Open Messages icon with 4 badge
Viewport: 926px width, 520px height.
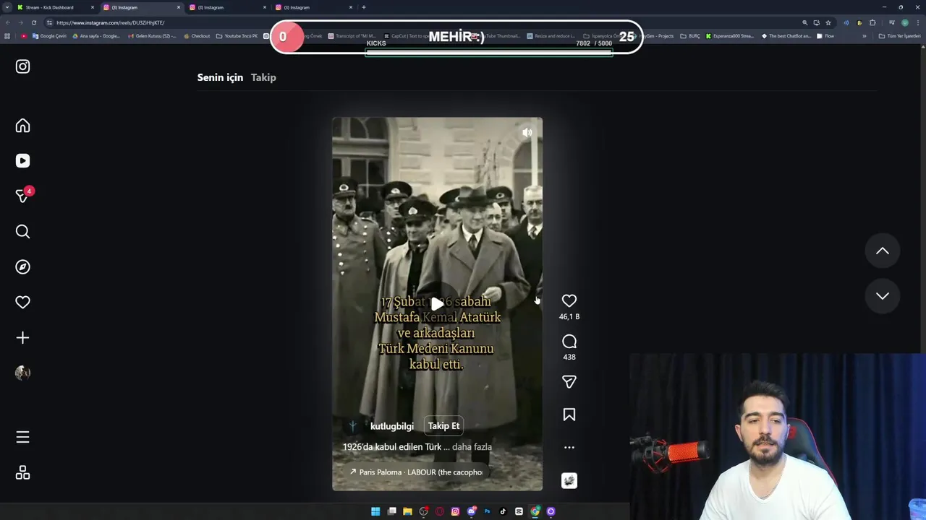coord(22,196)
